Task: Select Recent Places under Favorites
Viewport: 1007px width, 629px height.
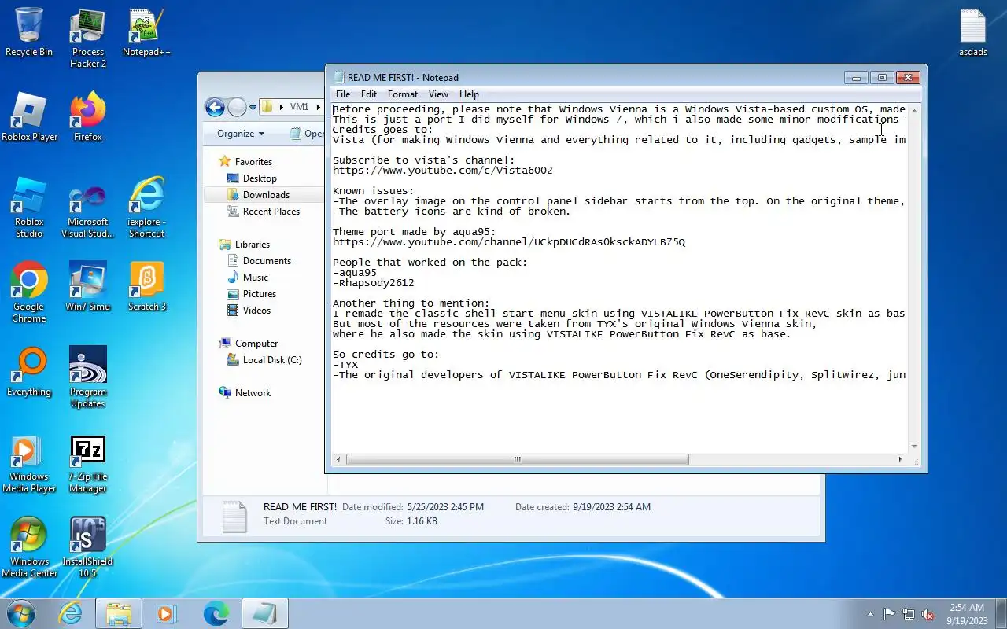Action: point(271,212)
